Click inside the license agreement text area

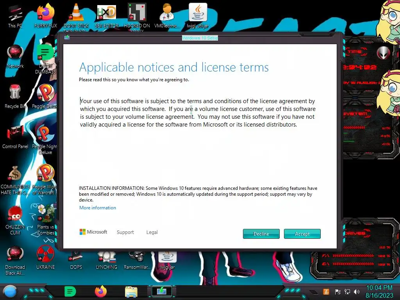click(198, 113)
